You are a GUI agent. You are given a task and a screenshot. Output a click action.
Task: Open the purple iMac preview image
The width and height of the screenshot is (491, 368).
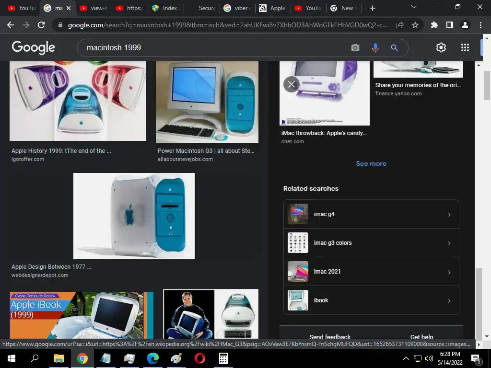pos(325,93)
